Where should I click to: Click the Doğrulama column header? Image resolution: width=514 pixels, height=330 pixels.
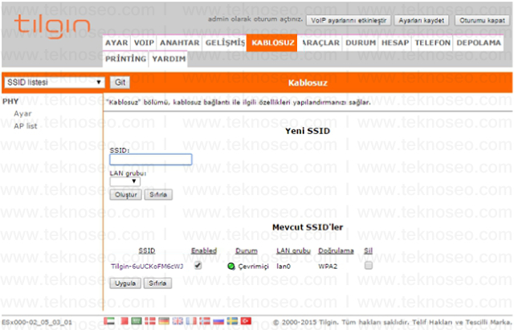(336, 251)
